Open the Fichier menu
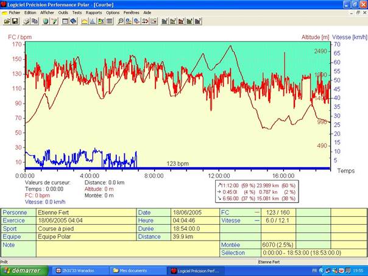 point(15,12)
